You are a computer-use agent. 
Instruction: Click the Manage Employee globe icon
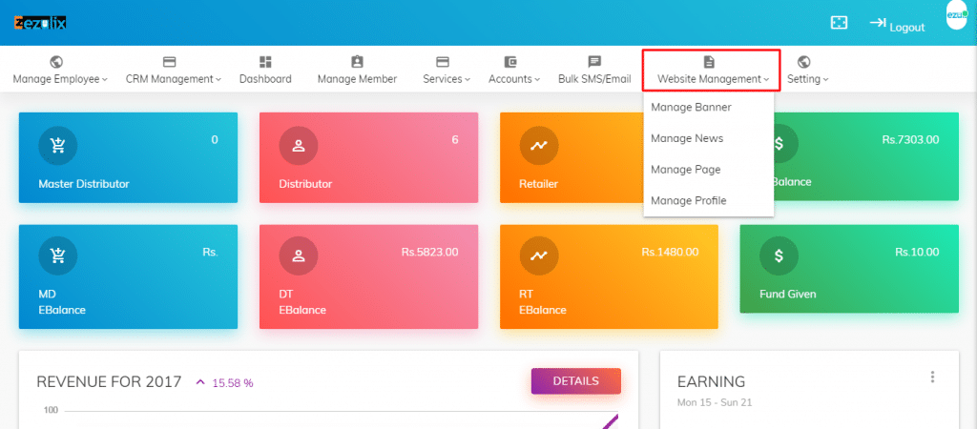point(56,62)
